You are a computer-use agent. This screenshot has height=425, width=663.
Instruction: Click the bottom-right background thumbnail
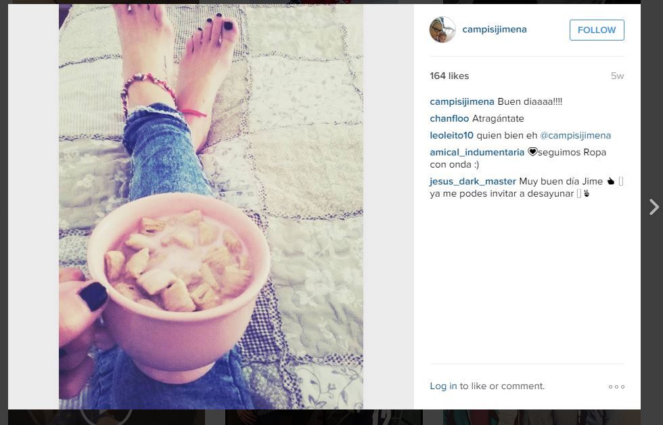(x=542, y=417)
